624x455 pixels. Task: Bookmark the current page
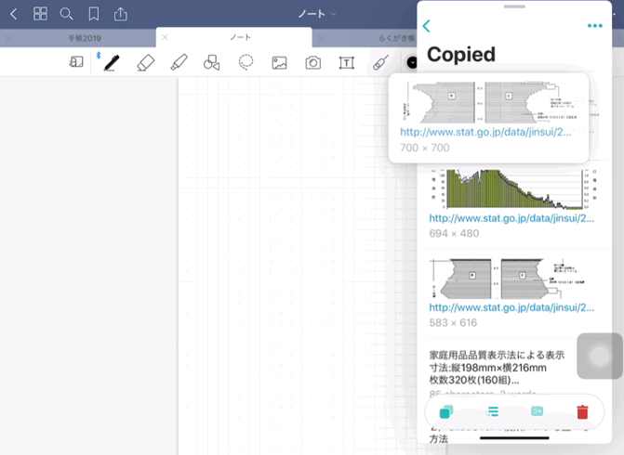pyautogui.click(x=94, y=14)
